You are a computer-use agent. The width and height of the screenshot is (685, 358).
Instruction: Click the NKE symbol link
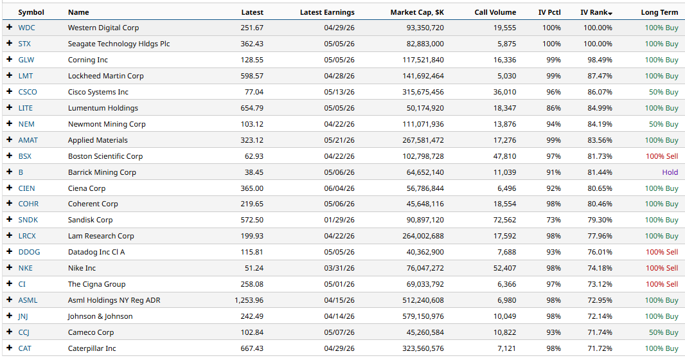pyautogui.click(x=25, y=268)
